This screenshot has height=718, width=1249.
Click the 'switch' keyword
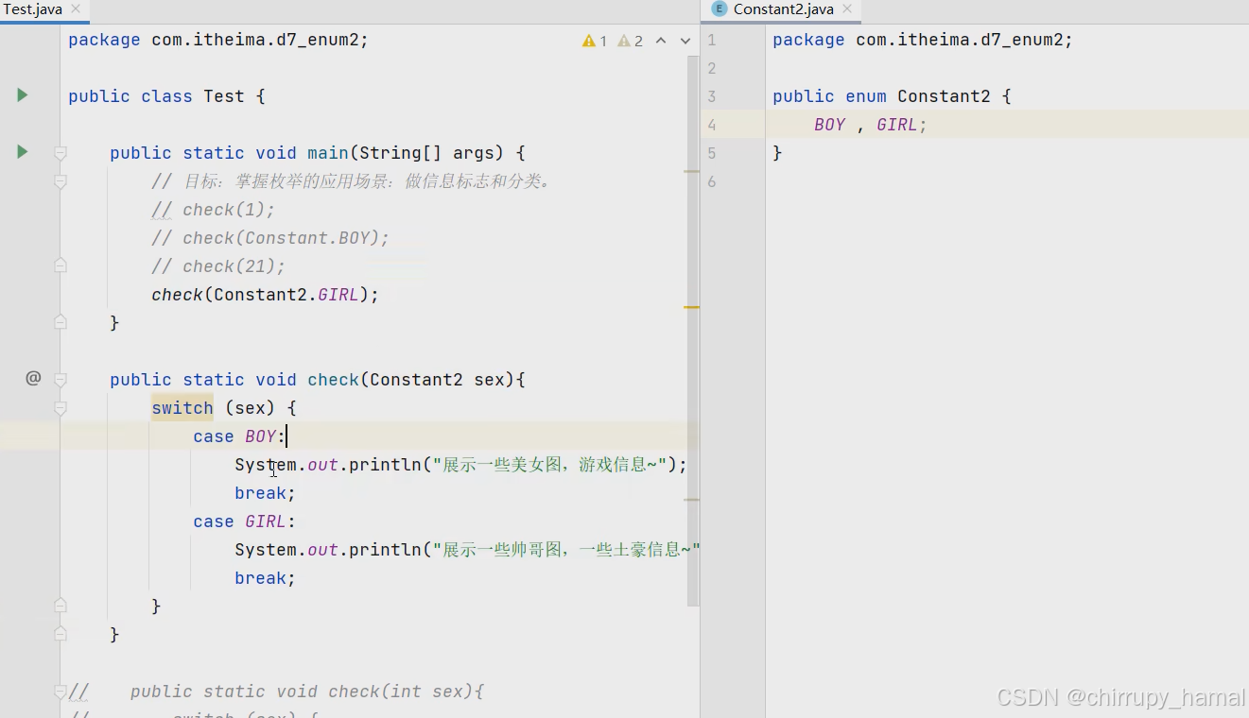click(x=182, y=408)
